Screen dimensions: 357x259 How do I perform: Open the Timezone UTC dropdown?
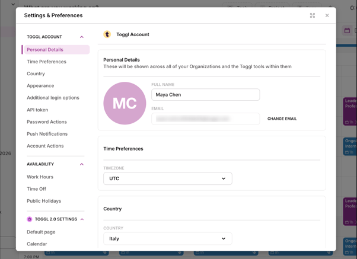click(168, 178)
